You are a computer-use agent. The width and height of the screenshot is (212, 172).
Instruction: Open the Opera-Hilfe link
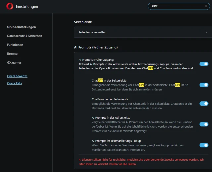pyautogui.click(x=14, y=83)
